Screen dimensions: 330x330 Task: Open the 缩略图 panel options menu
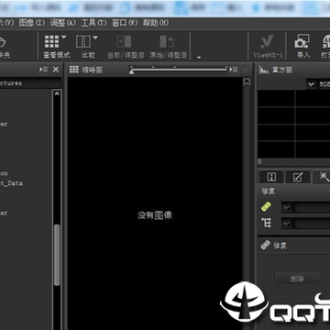pos(234,70)
